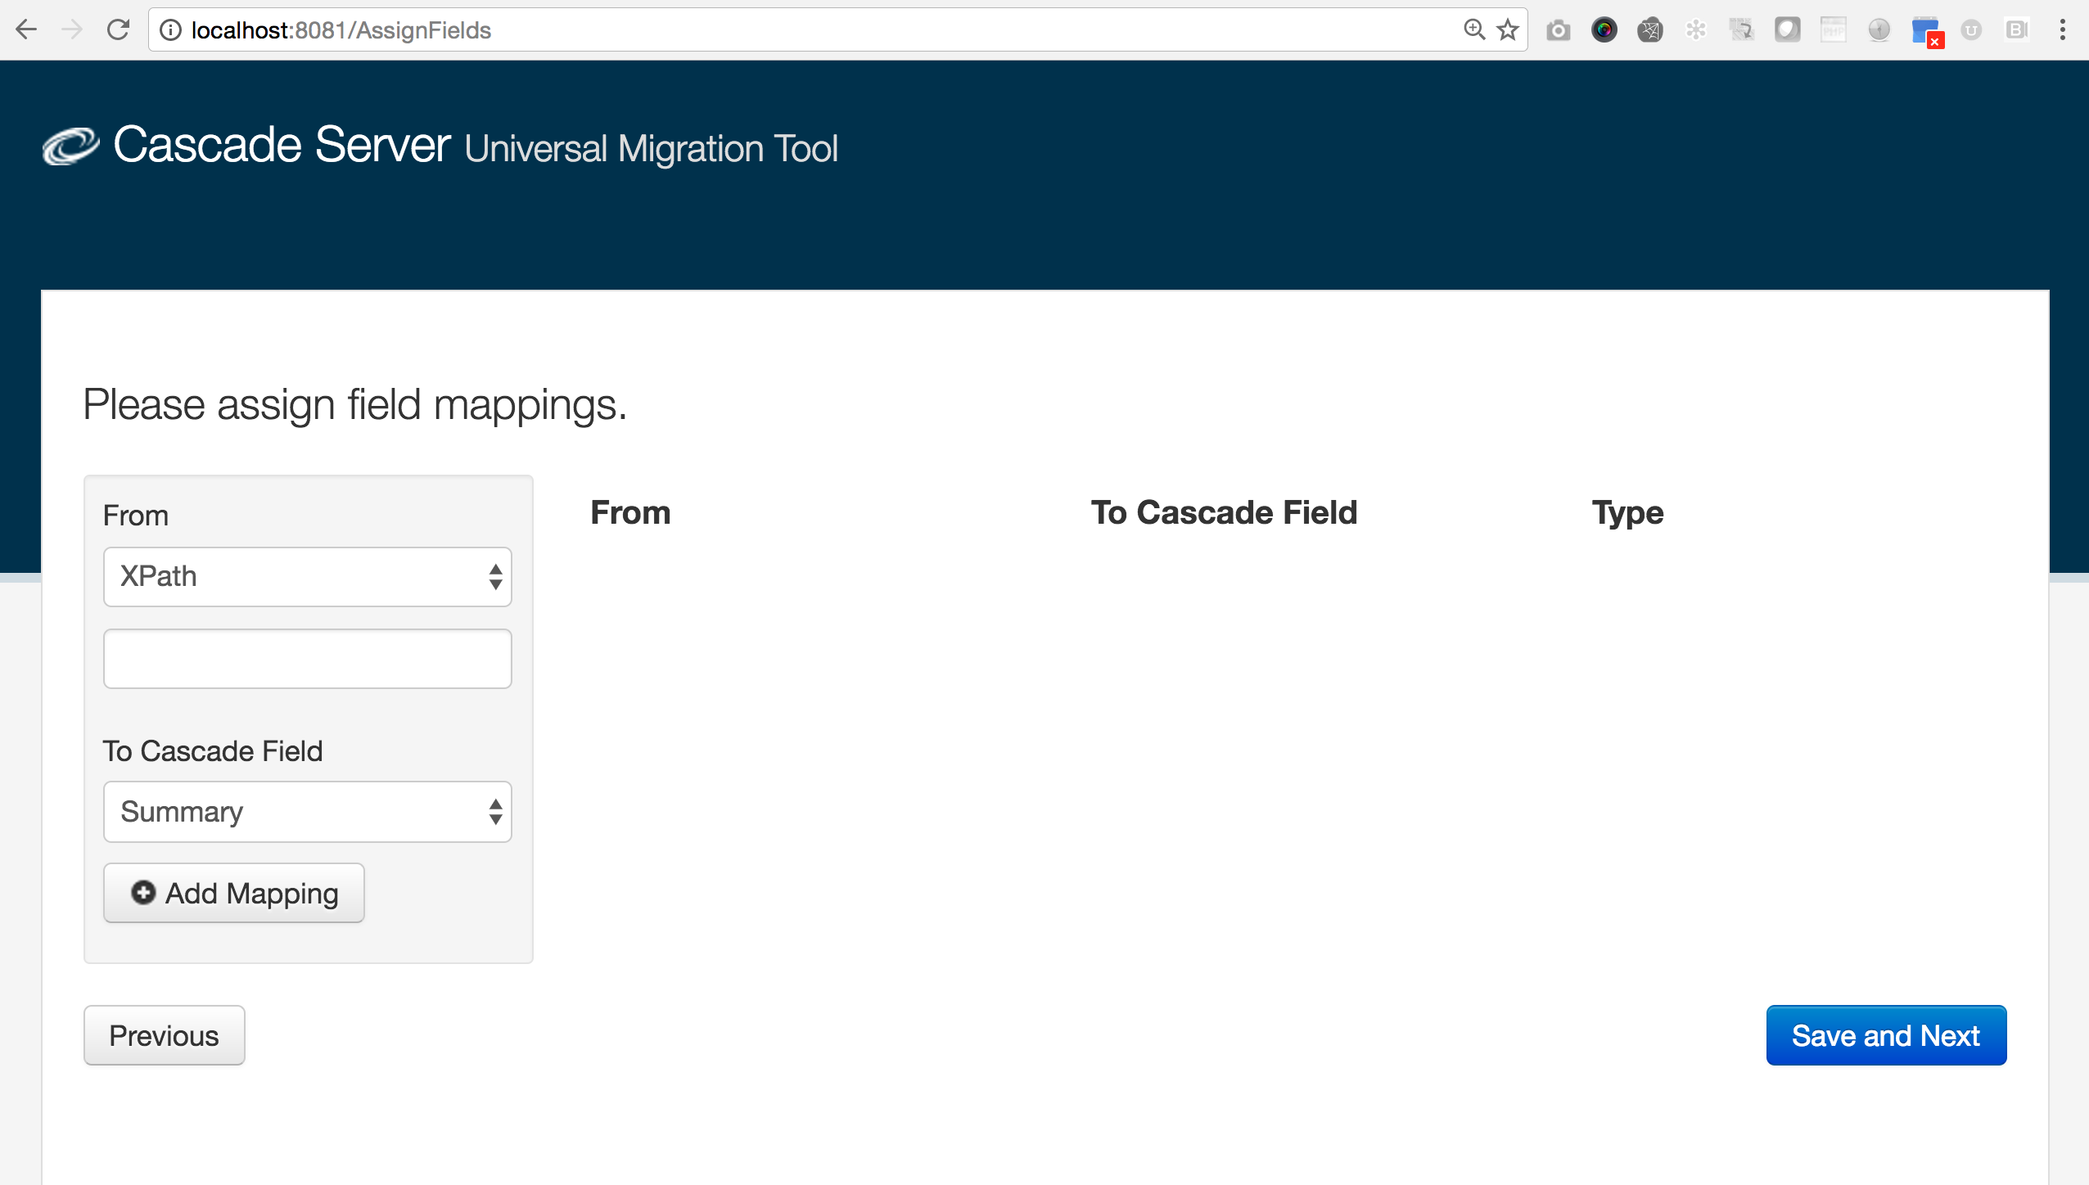The image size is (2089, 1185).
Task: Click the Add Mapping button
Action: [234, 892]
